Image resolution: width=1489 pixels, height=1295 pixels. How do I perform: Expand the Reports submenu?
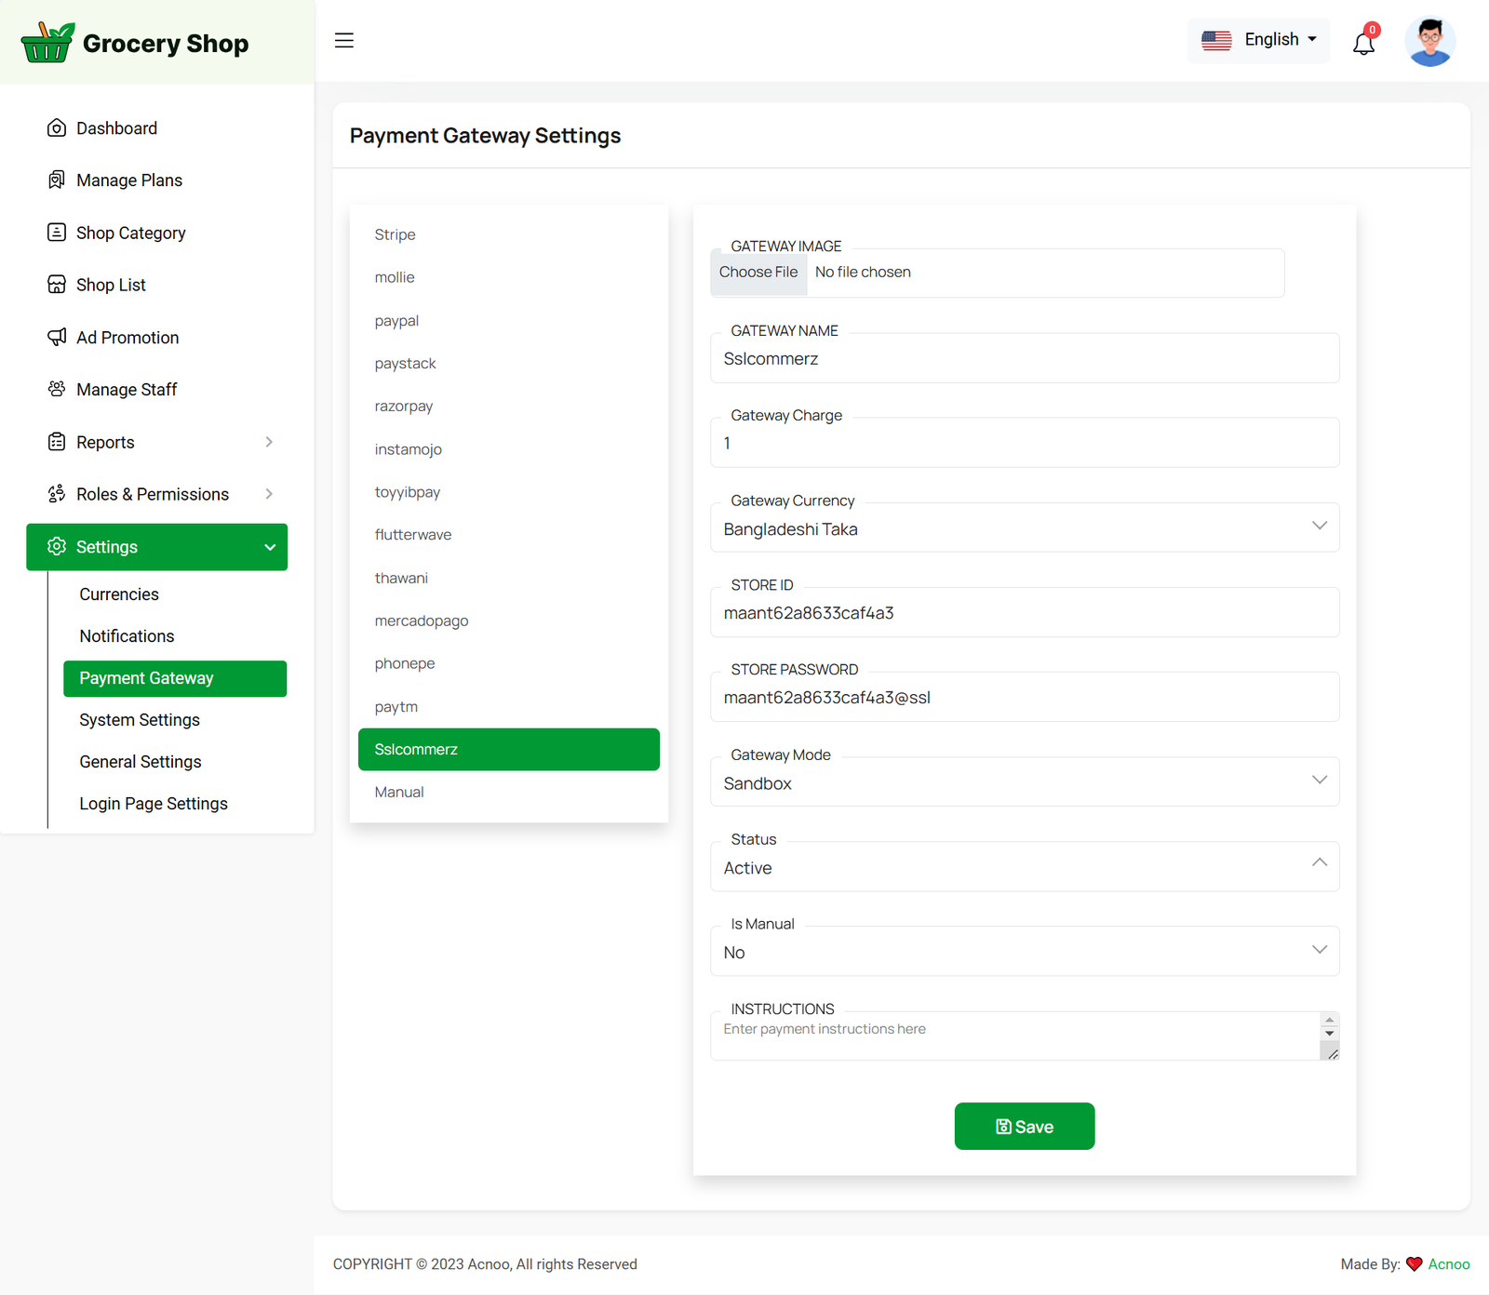pos(269,442)
